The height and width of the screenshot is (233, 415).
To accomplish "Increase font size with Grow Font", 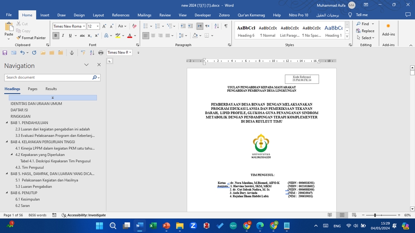I will point(104,26).
